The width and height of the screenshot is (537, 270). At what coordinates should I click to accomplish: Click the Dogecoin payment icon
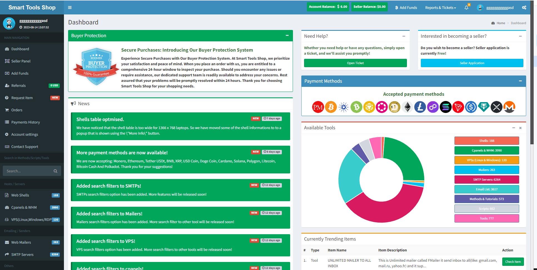coord(394,107)
